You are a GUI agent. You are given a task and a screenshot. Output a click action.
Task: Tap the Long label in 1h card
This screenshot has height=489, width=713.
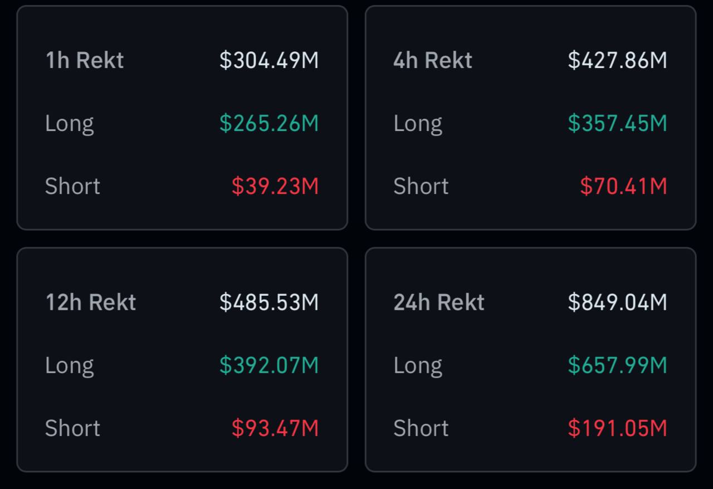(70, 123)
